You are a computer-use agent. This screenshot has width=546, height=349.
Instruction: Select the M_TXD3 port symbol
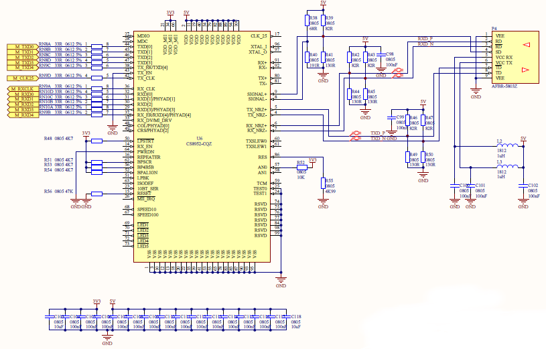(x=23, y=62)
